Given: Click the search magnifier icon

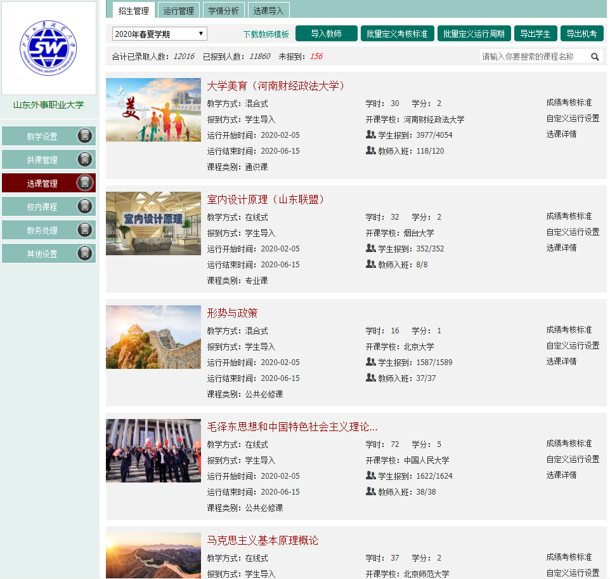Looking at the screenshot, I should click(595, 57).
